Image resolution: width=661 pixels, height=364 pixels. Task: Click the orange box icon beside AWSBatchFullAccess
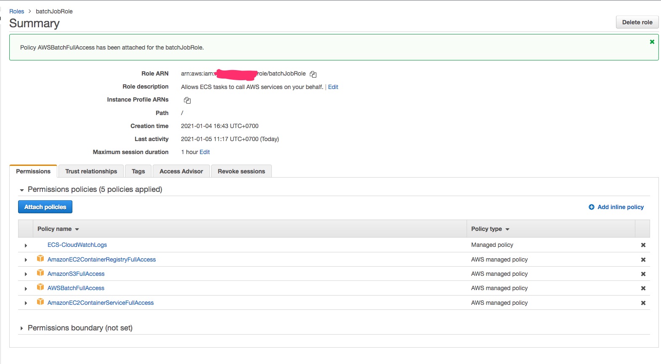[40, 287]
